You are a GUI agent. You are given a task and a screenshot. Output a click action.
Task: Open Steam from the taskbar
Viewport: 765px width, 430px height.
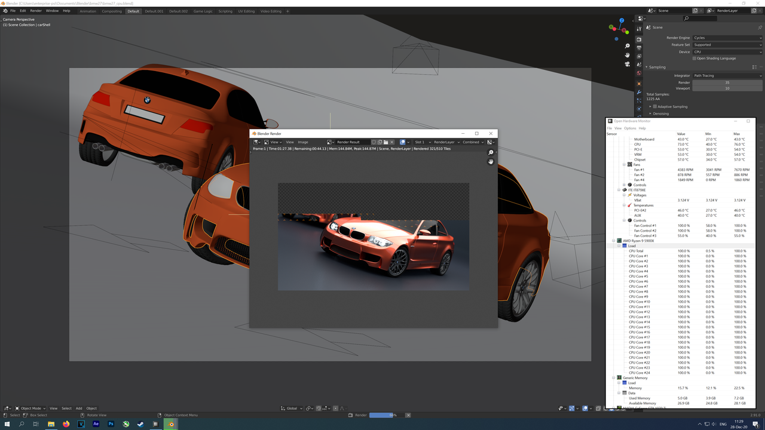[141, 424]
